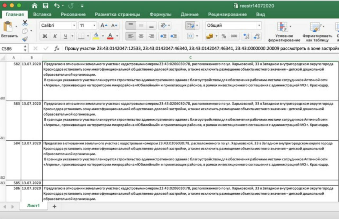The height and width of the screenshot is (219, 339).
Task: Decrease indent in cell
Action: pos(163,36)
